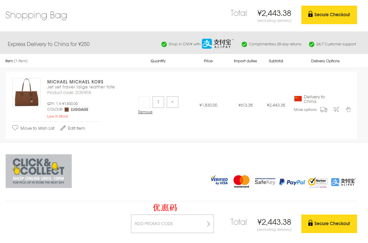The width and height of the screenshot is (368, 243).
Task: Click the China flag delivery icon
Action: pyautogui.click(x=298, y=99)
